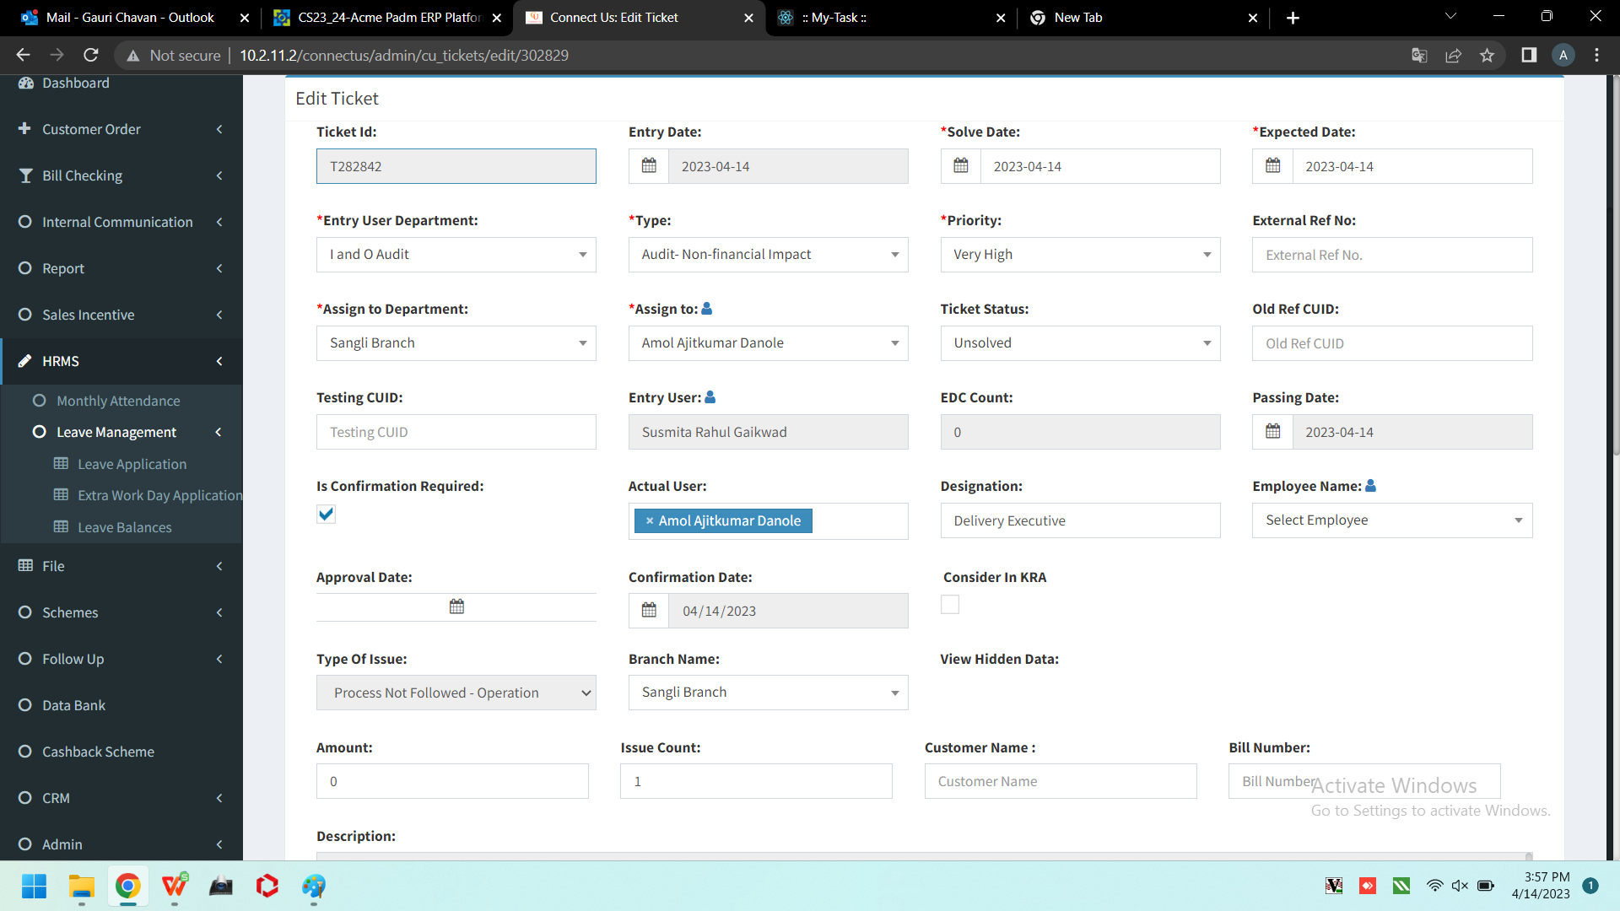Open WPS Office from taskbar
The image size is (1620, 911).
(x=175, y=887)
